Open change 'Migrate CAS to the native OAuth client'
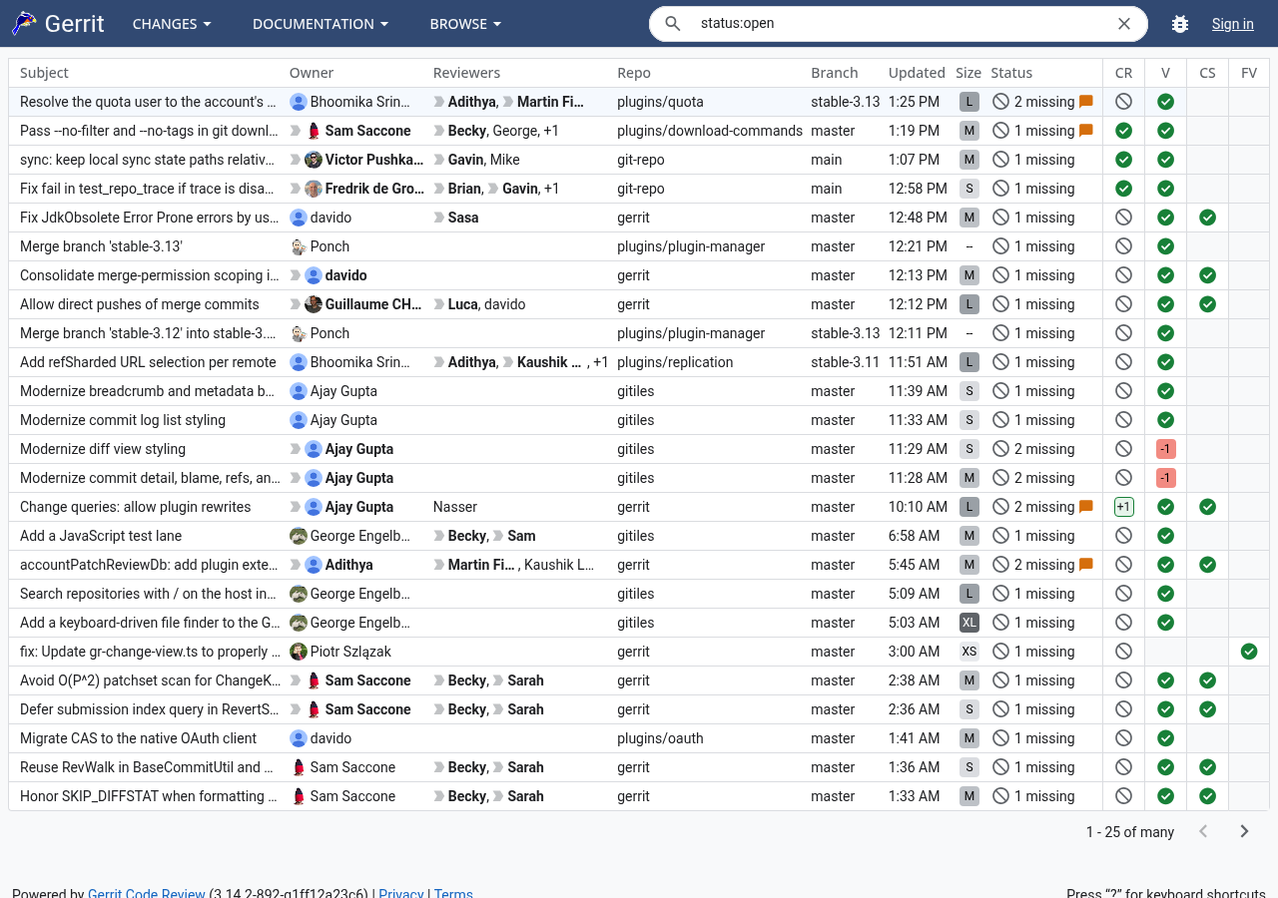Image resolution: width=1278 pixels, height=898 pixels. point(138,738)
